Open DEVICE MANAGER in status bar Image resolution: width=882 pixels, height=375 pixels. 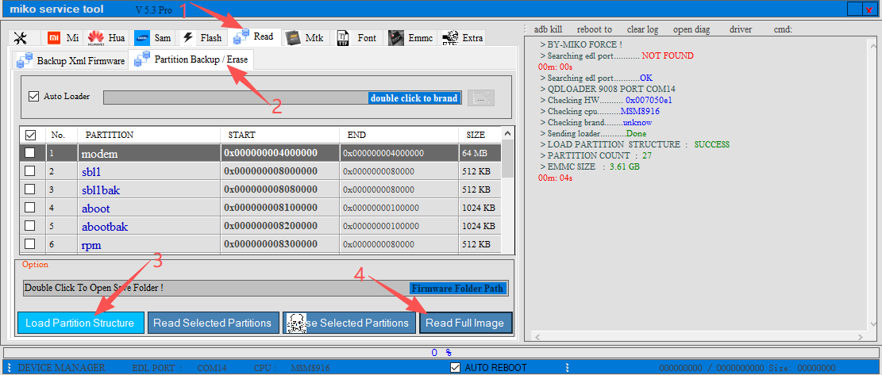click(x=61, y=368)
